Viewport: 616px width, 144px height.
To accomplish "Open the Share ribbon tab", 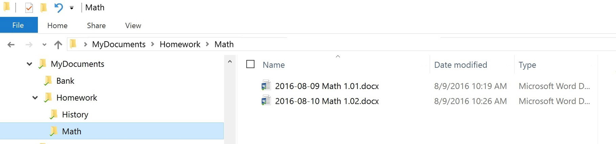I will click(96, 26).
